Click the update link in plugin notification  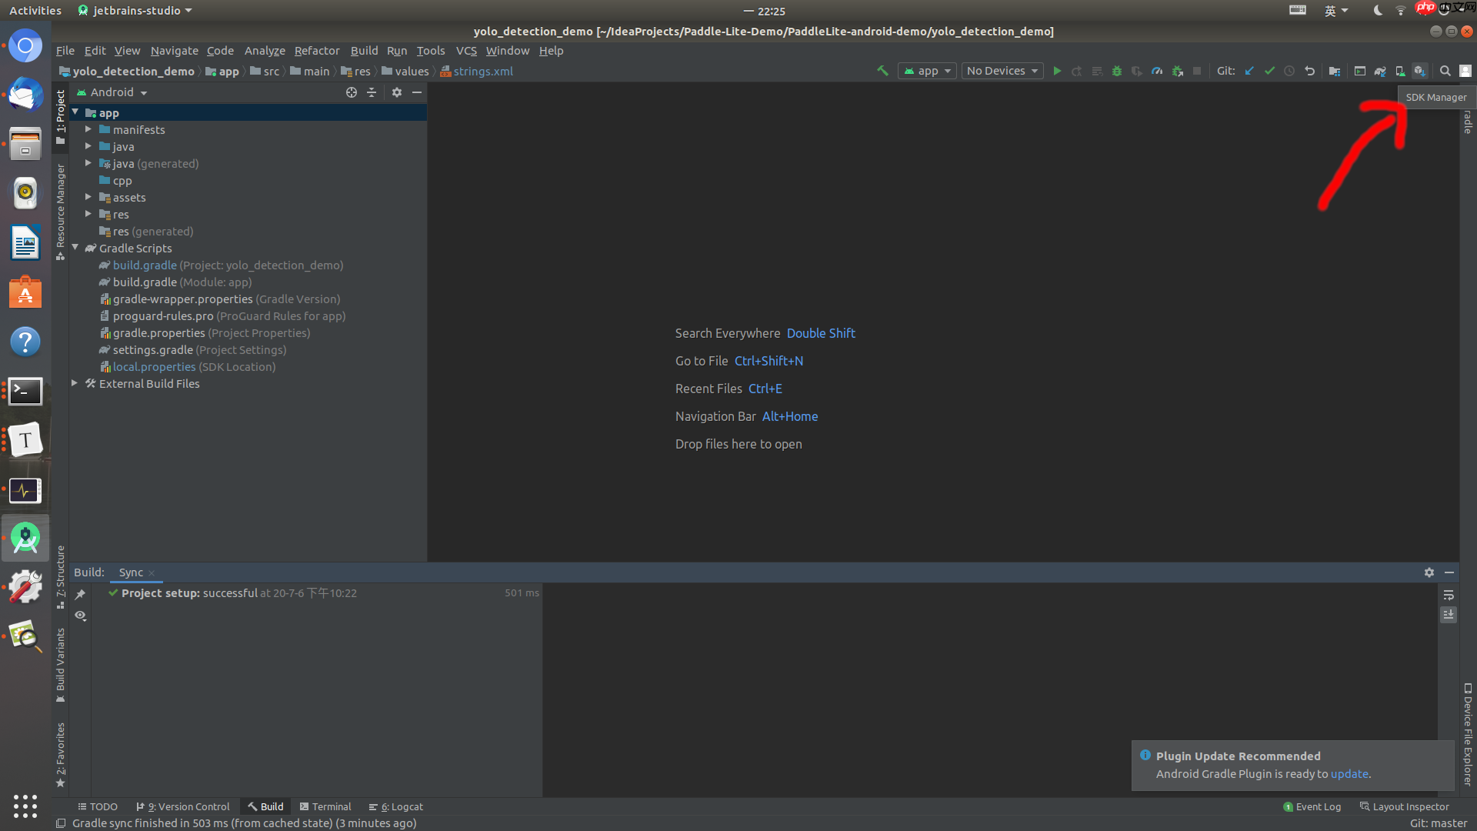1349,774
